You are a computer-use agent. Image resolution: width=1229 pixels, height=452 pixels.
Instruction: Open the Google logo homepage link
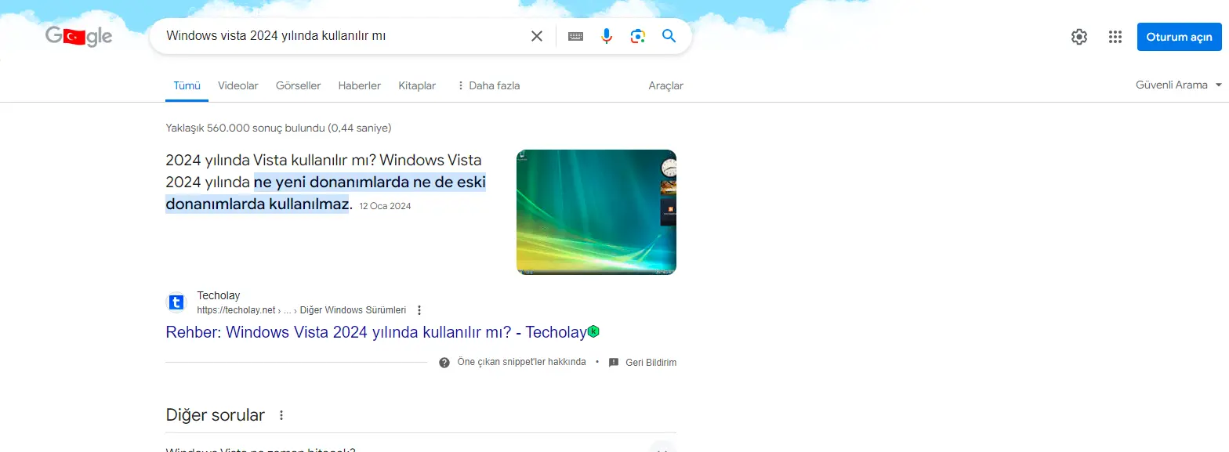coord(78,36)
